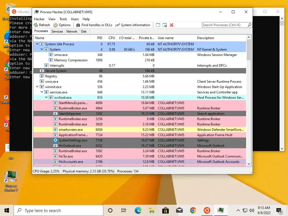Click the smartscreen.exe process icon
Screen dimensions: 288x216
[55, 129]
